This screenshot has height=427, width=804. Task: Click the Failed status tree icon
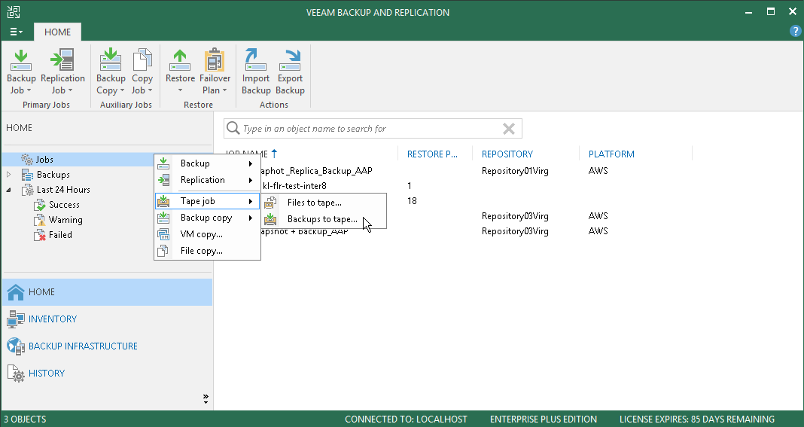click(40, 235)
